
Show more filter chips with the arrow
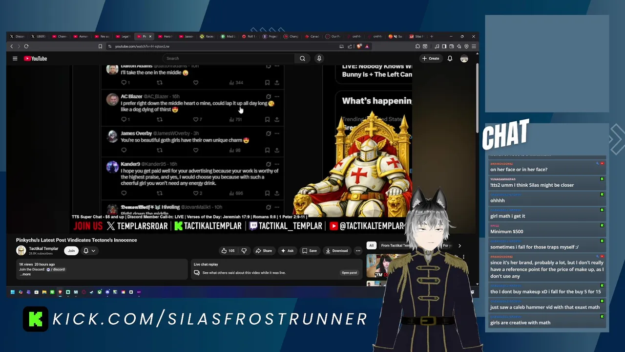point(459,246)
